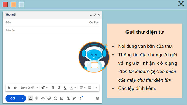The image size is (187, 105).
Task: Click the red square swatch
Action: click(x=5, y=5)
